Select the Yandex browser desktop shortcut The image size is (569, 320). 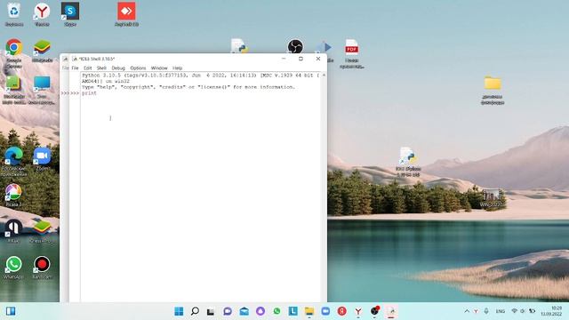tap(42, 14)
